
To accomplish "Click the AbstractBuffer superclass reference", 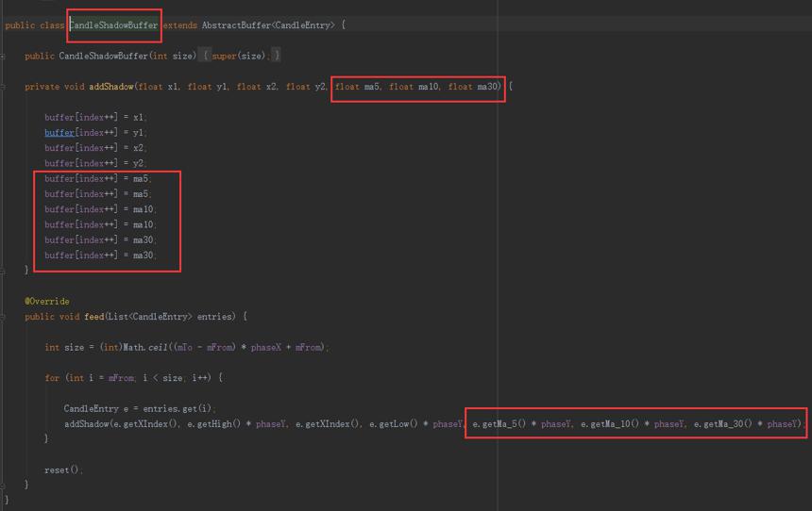I will (236, 25).
